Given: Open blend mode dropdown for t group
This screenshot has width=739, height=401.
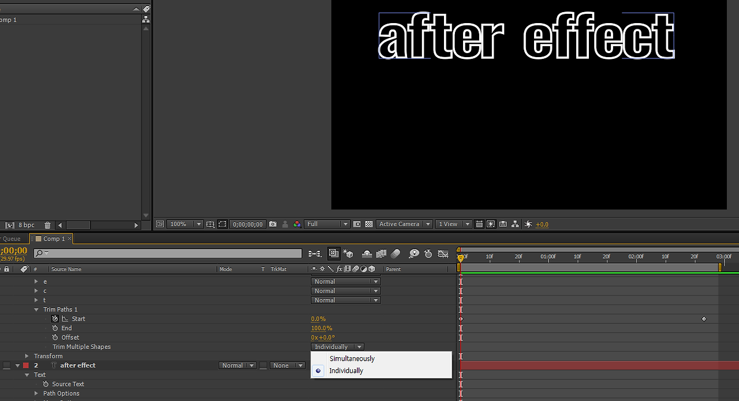Looking at the screenshot, I should [346, 300].
